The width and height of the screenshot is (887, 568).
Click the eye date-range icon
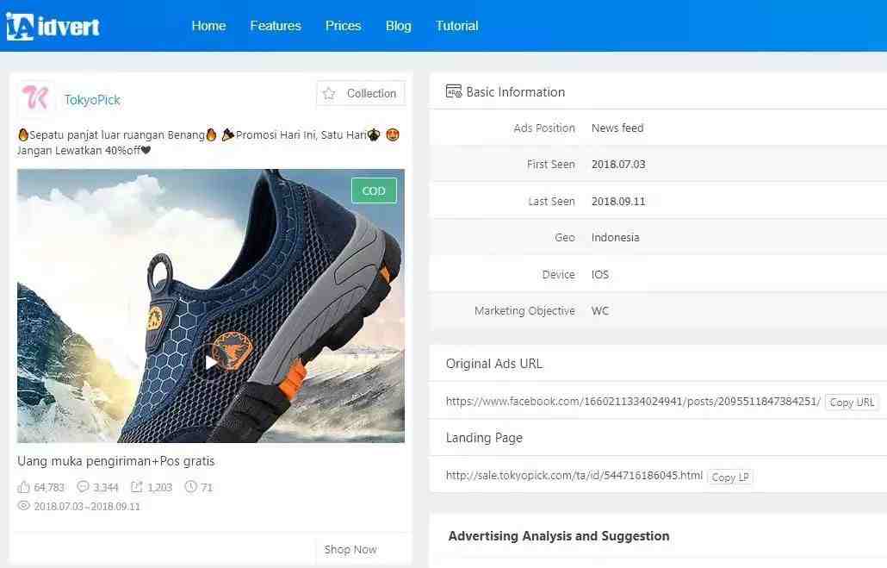click(24, 506)
